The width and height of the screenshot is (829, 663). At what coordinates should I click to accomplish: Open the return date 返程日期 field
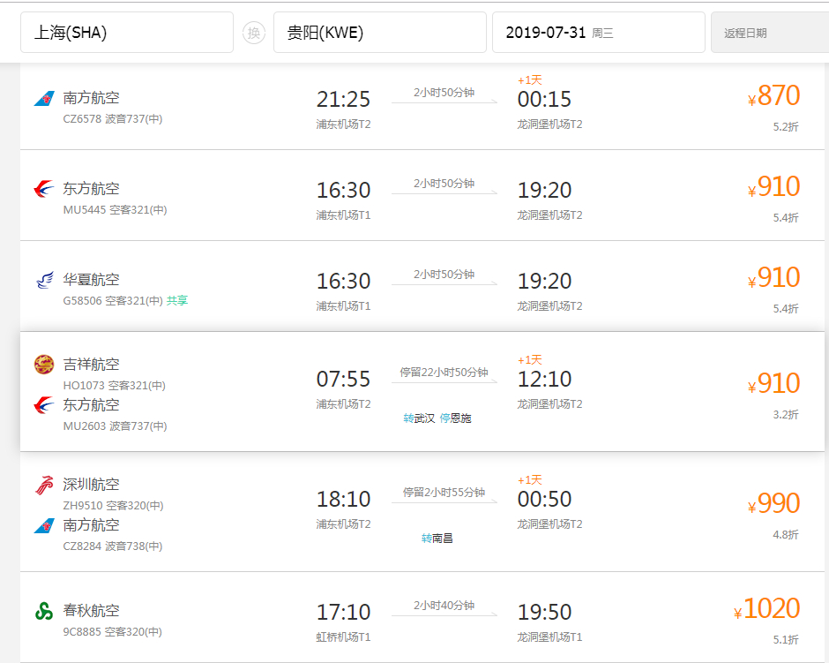pyautogui.click(x=770, y=33)
